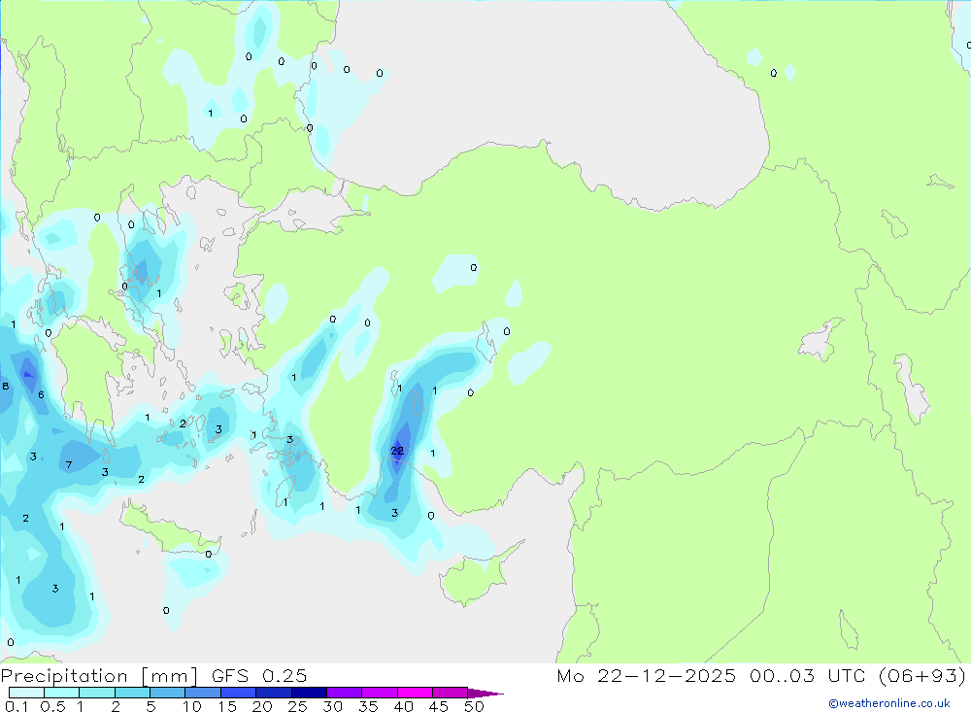Image resolution: width=971 pixels, height=712 pixels.
Task: Click the 0.5–1 mm legend color swatch
Action: pyautogui.click(x=62, y=693)
